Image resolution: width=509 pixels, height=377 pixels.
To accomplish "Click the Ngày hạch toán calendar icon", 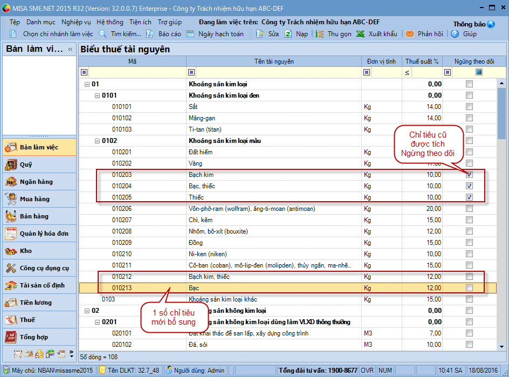I will point(190,34).
